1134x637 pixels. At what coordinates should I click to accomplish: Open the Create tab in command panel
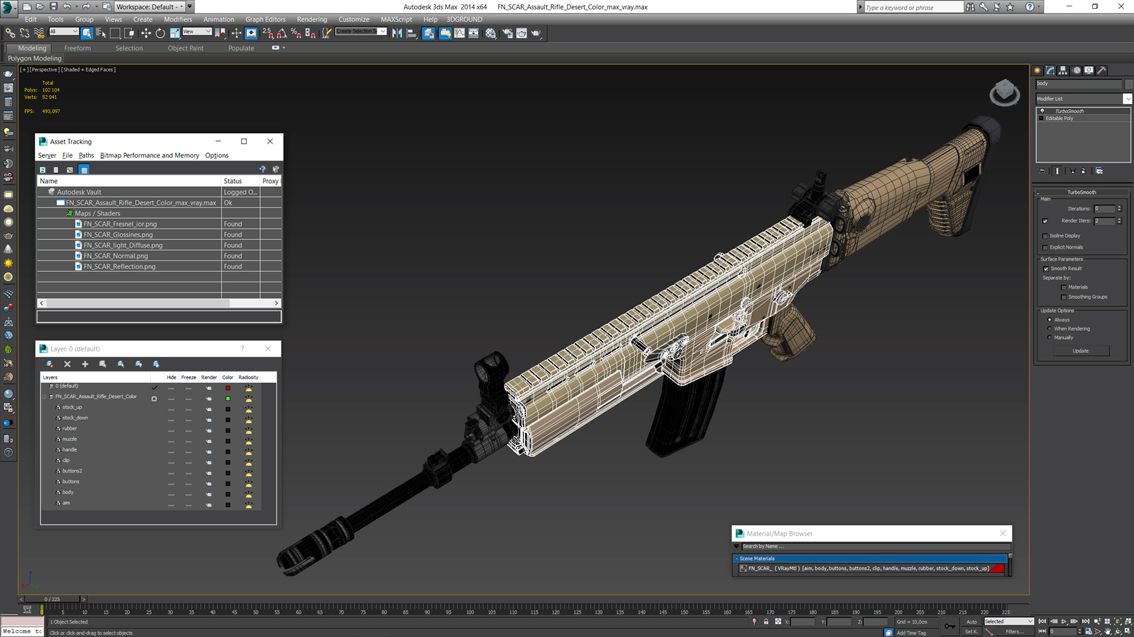click(x=1038, y=70)
